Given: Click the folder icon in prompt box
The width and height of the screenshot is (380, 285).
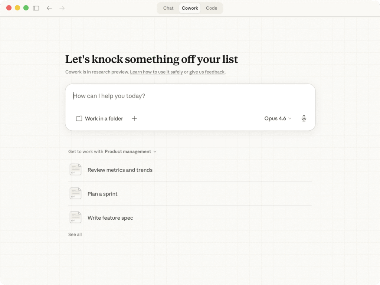Looking at the screenshot, I should (x=79, y=118).
